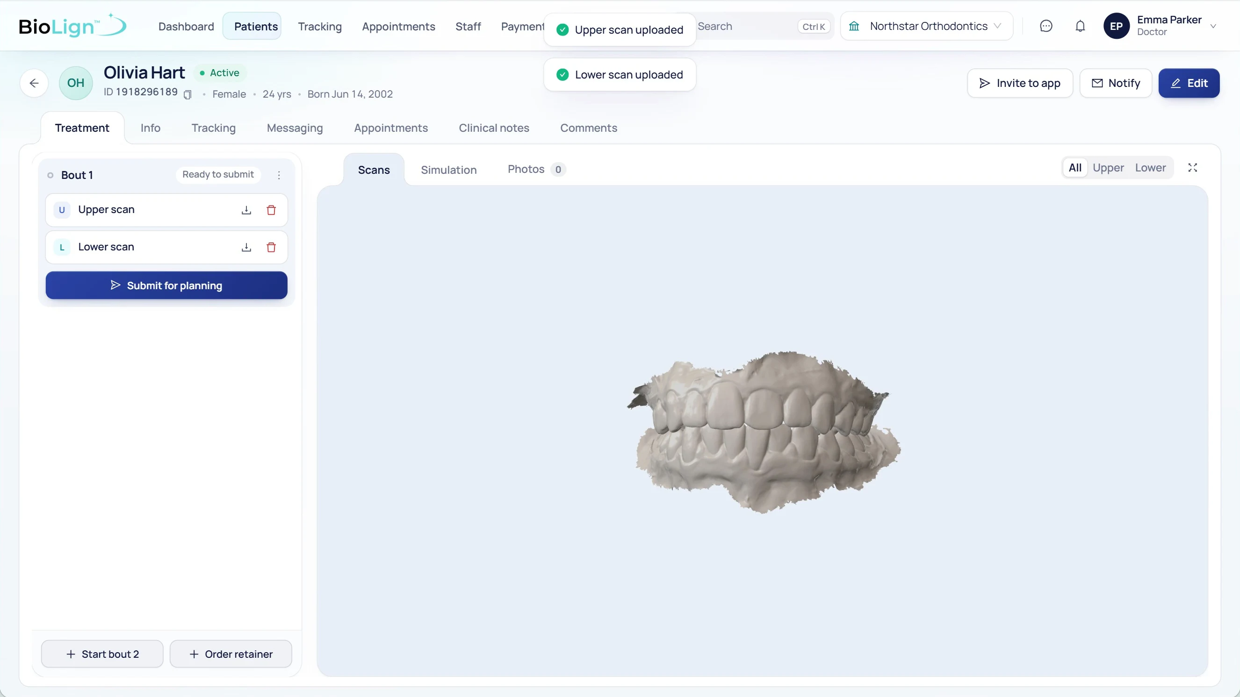Viewport: 1240px width, 697px height.
Task: Show All arches in viewer
Action: tap(1075, 167)
